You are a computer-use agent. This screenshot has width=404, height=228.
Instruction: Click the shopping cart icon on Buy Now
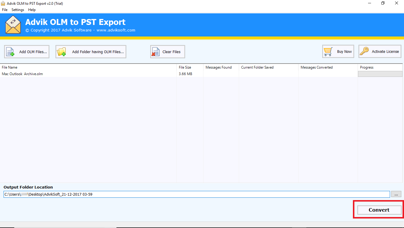(328, 52)
